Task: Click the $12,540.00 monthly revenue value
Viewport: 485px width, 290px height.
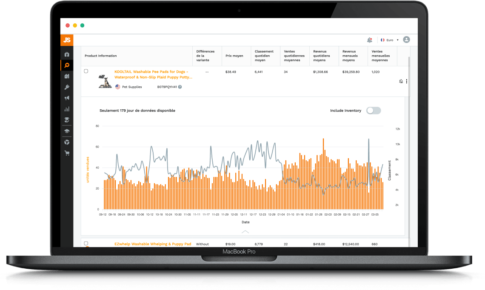Action: 351,244
